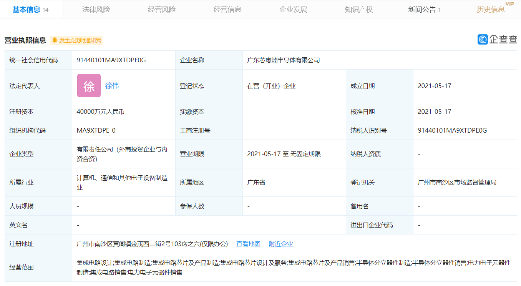
Task: Open the 查看地图 link
Action: click(x=248, y=244)
